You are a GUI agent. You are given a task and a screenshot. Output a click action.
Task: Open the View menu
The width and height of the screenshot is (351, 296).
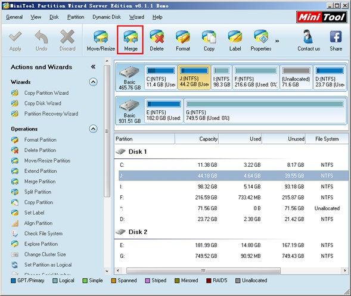pyautogui.click(x=36, y=17)
